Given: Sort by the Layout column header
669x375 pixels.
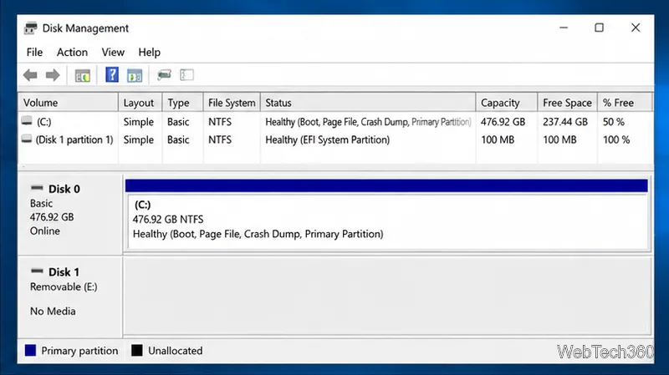Looking at the screenshot, I should (140, 103).
